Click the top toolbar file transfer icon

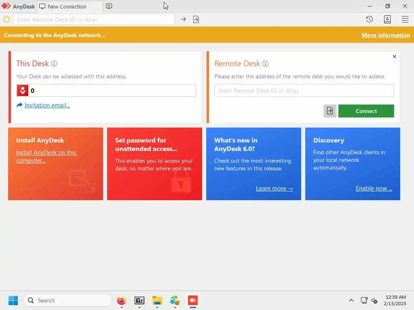196,19
